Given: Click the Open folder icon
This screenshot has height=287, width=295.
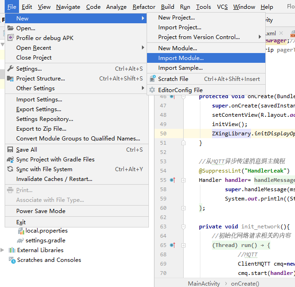Looking at the screenshot, I should (11, 28).
